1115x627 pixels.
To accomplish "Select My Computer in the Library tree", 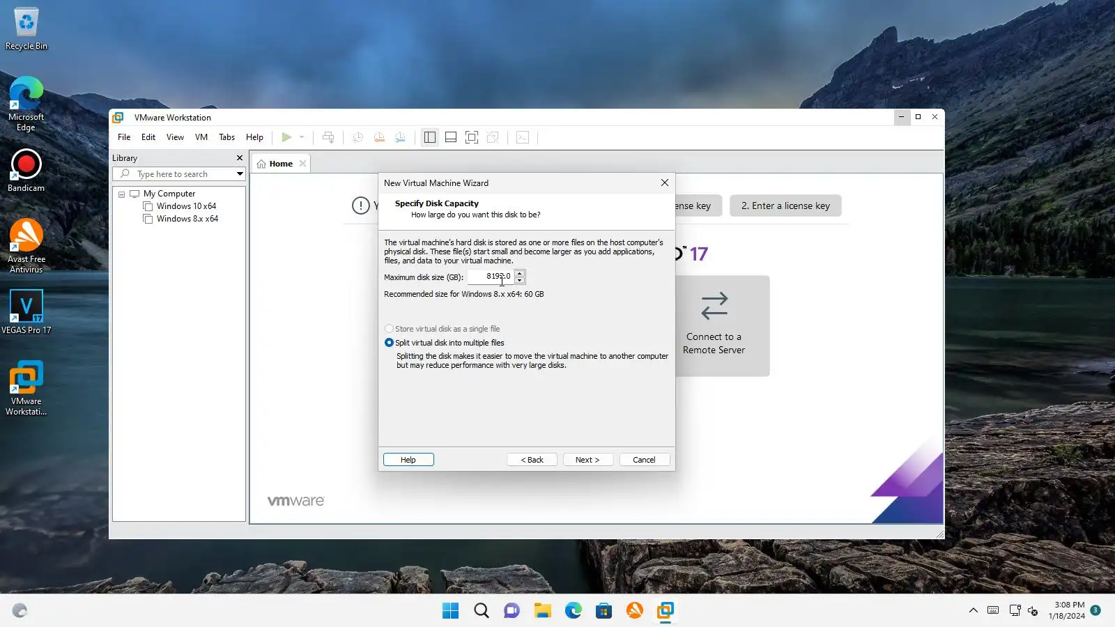I will click(x=169, y=194).
